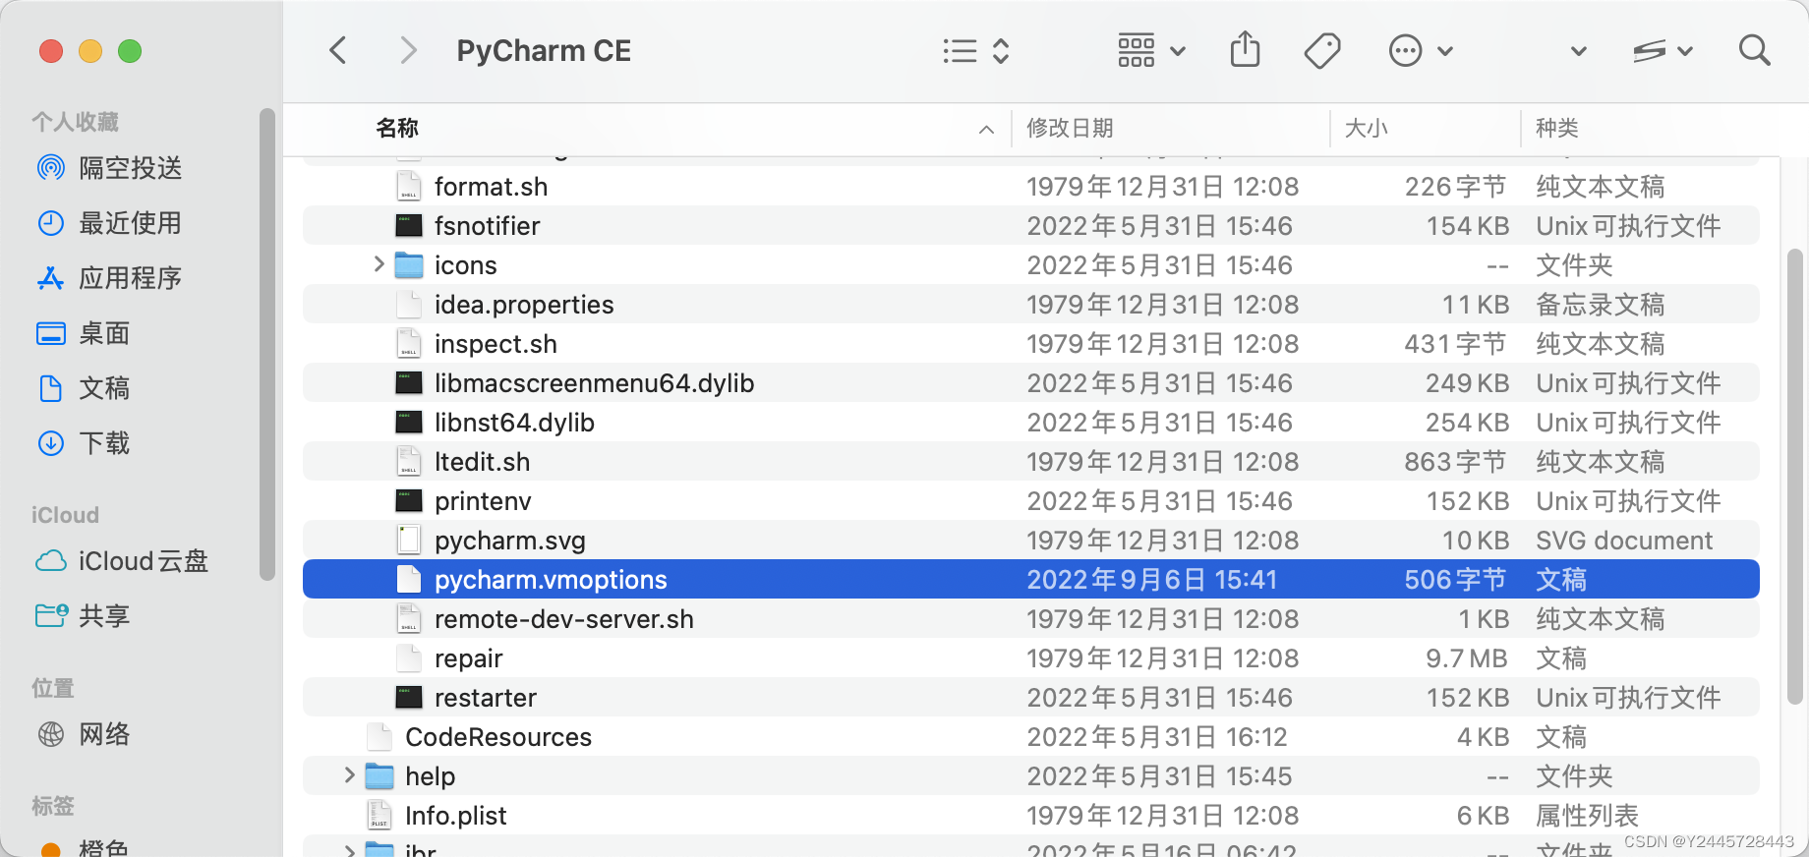Select inspect.sh file icon
Screen dimensions: 1809x857
pyautogui.click(x=409, y=343)
